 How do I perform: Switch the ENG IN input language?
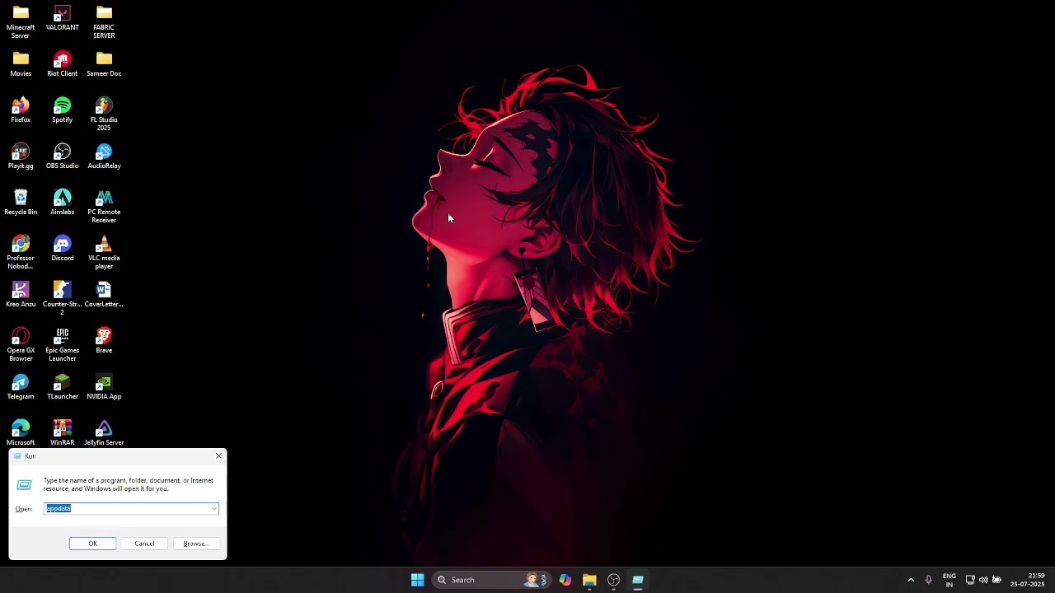949,580
